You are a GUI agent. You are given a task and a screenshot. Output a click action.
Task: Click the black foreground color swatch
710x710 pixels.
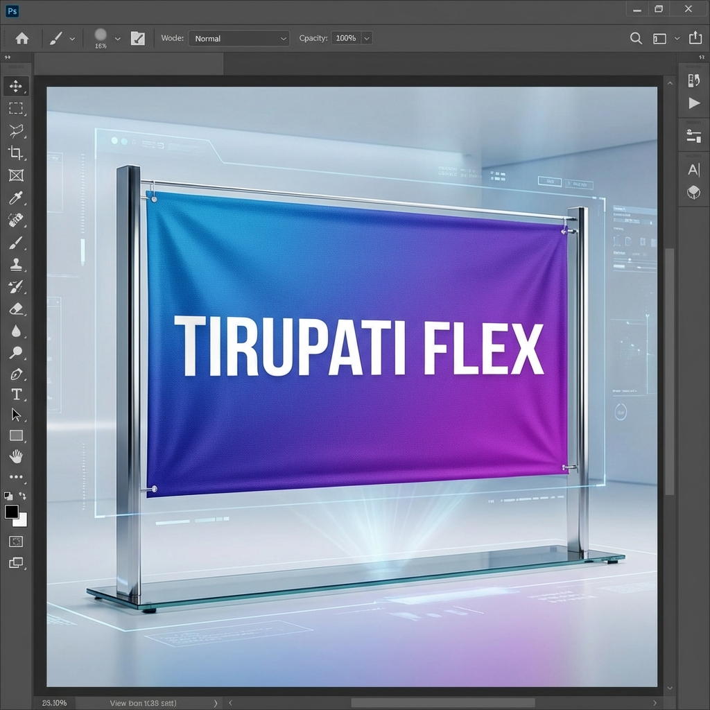pyautogui.click(x=12, y=512)
